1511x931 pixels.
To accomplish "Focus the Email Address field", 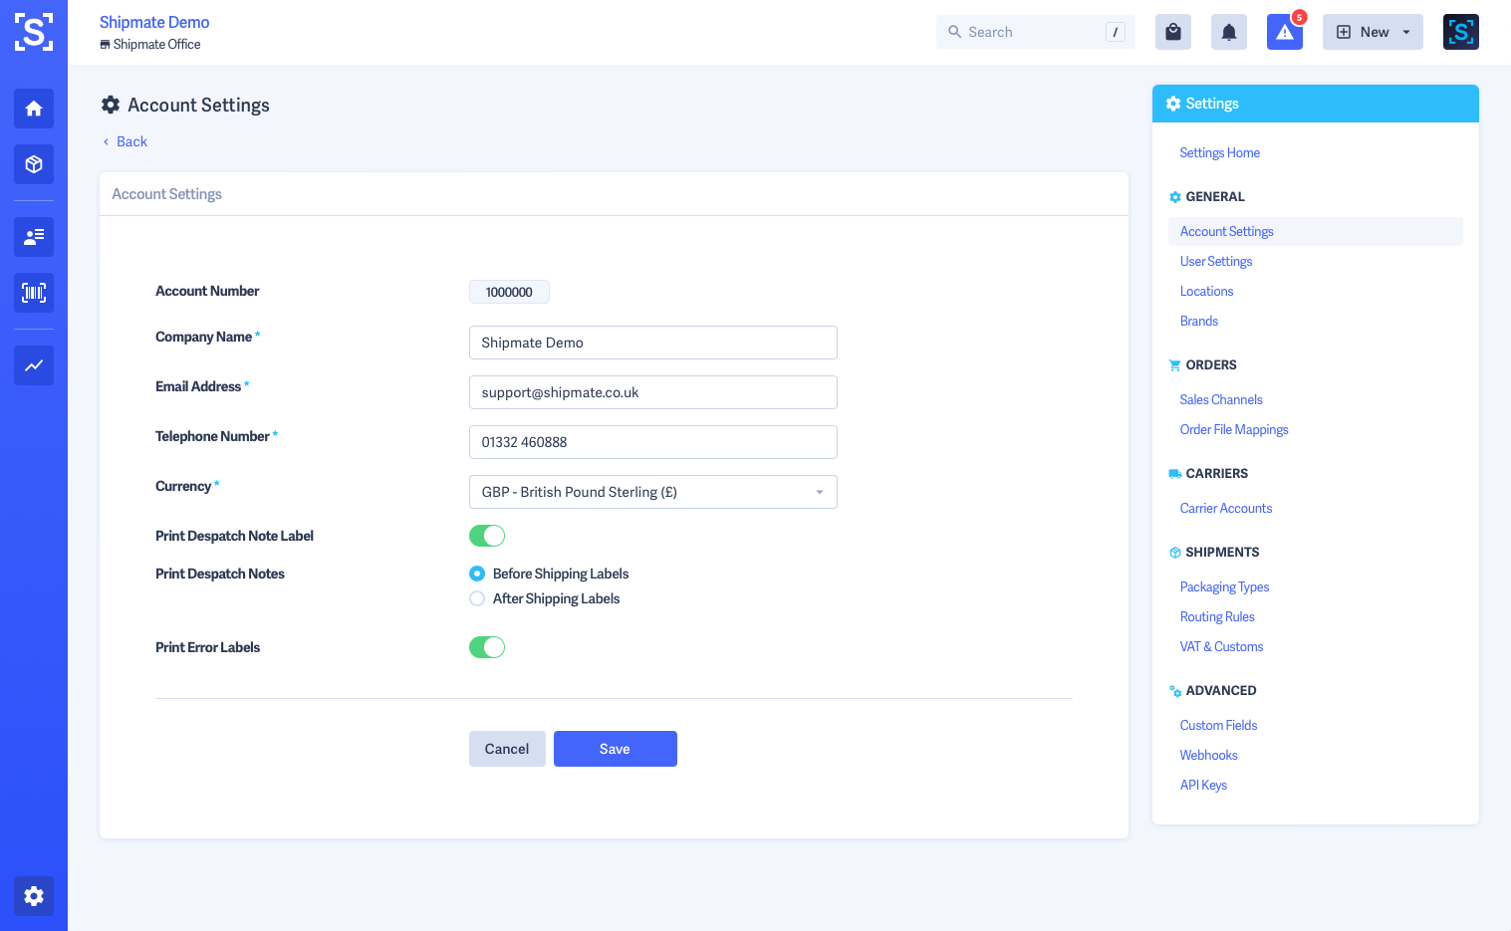I will tap(653, 392).
